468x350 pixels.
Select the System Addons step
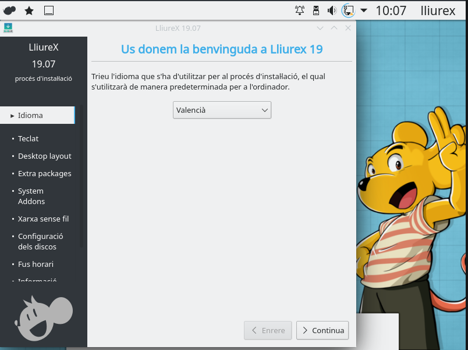(x=31, y=196)
